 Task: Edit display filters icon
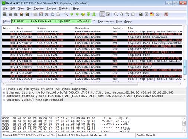[x=146, y=14]
